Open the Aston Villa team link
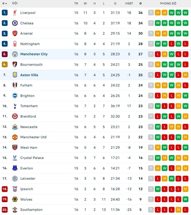Image resolution: width=191 pixels, height=215 pixels. click(x=29, y=75)
